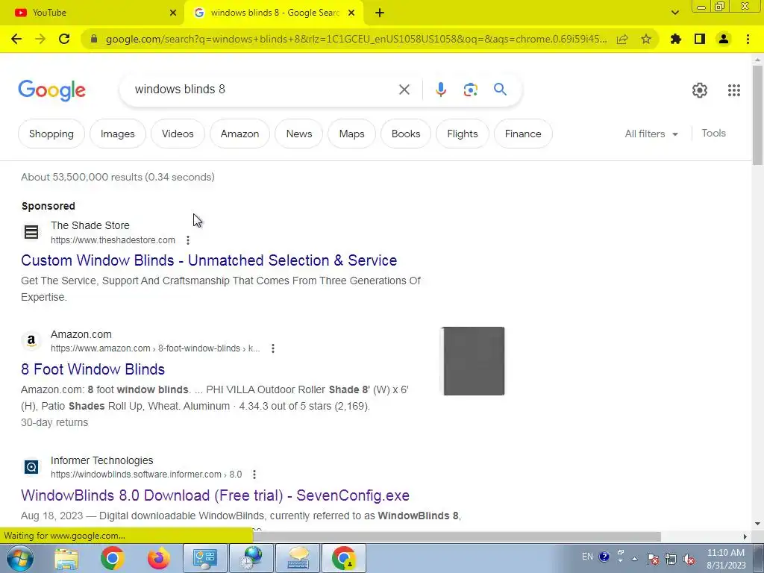Open Google quick settings gear

(x=700, y=90)
